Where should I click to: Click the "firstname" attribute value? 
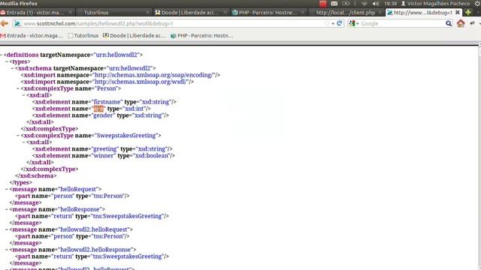click(x=107, y=102)
